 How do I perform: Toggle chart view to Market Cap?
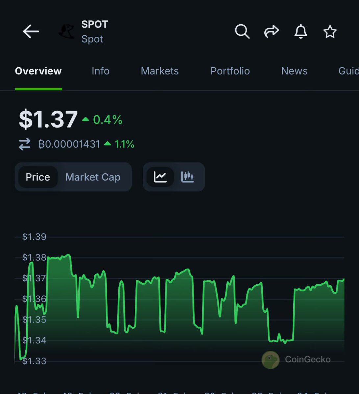coord(93,177)
